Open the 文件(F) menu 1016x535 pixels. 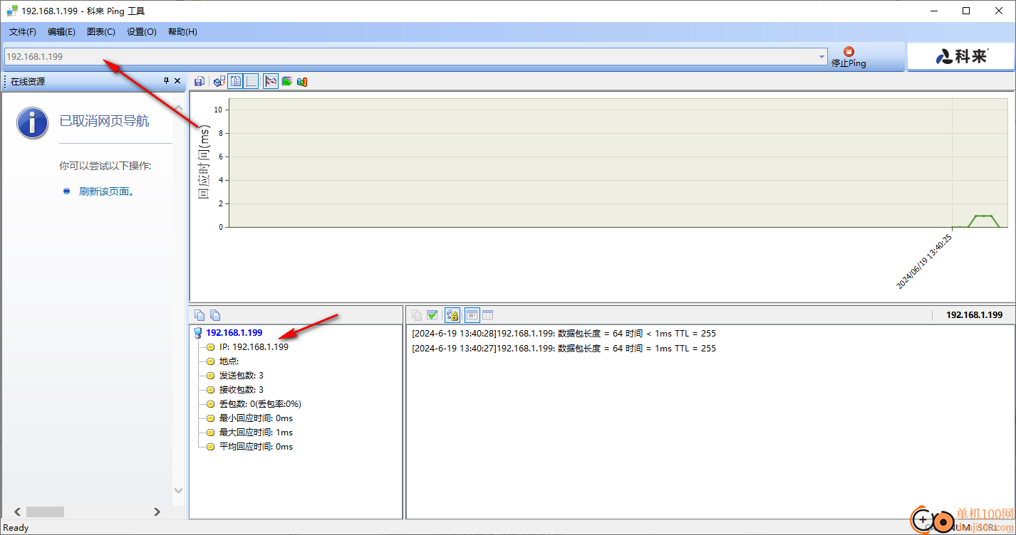click(x=23, y=32)
